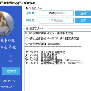Screen dimensions: 91x91
Task: Click the gift box icon above 666
Action: [x=10, y=57]
